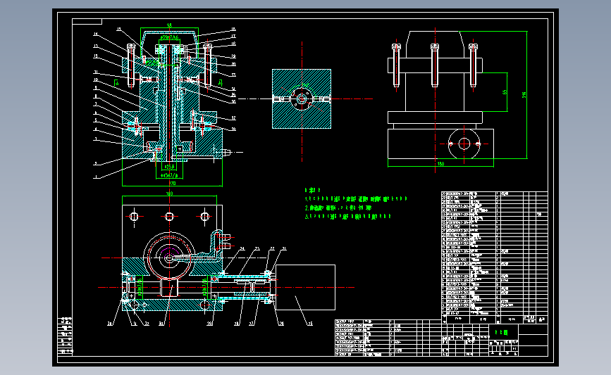Select balloon number 21 near the motor flange
611x375 pixels.
284,248
